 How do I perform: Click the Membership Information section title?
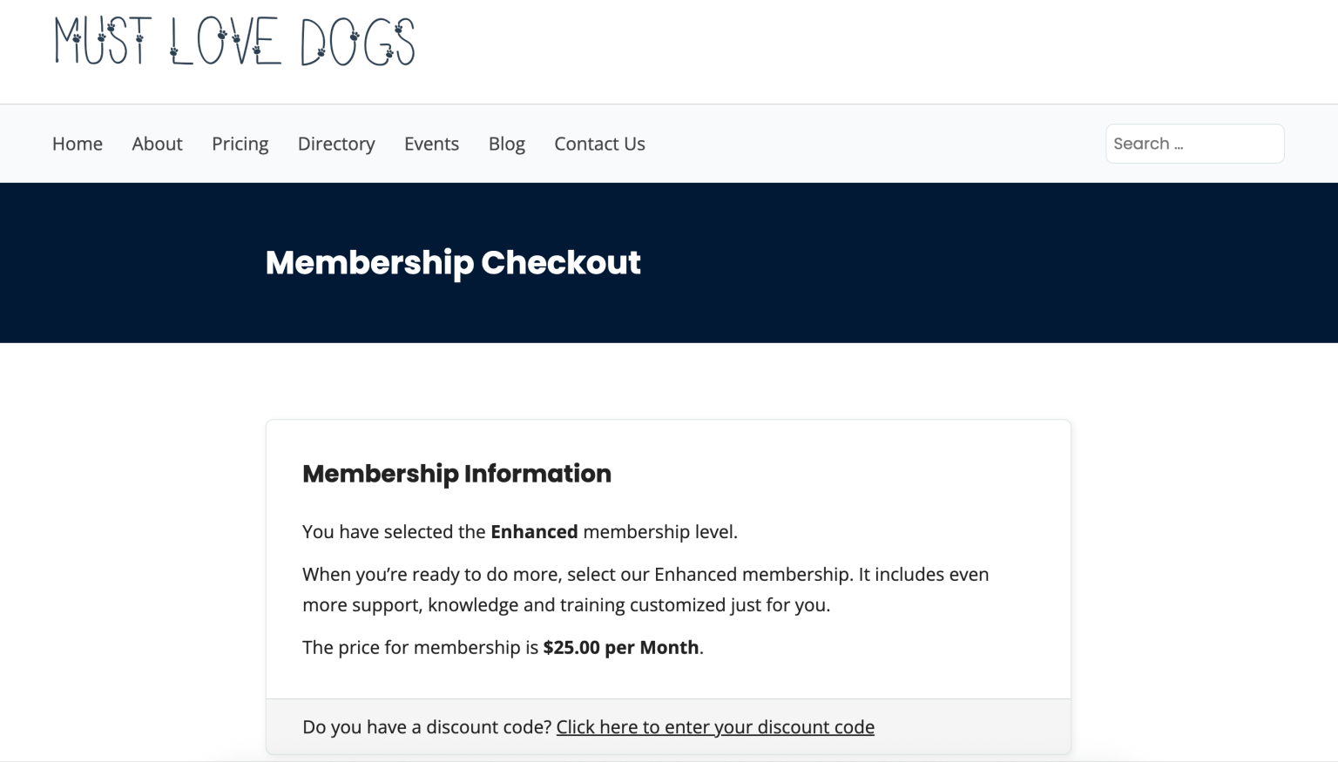point(456,473)
